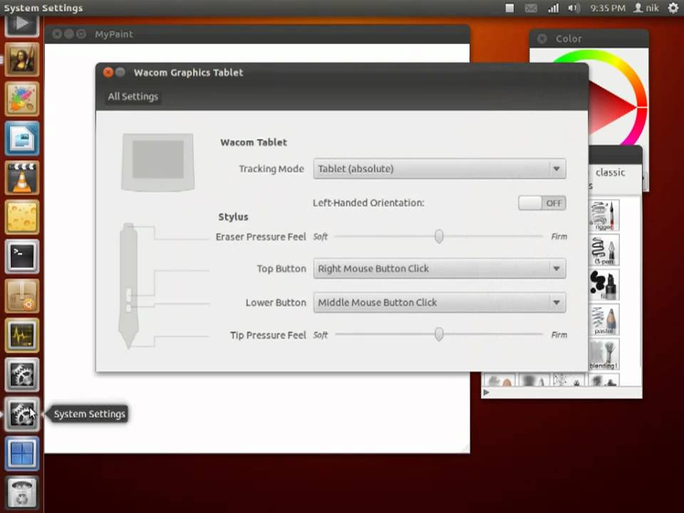Minimize the Wacom Graphics Tablet window
Viewport: 684px width, 513px height.
coord(120,73)
